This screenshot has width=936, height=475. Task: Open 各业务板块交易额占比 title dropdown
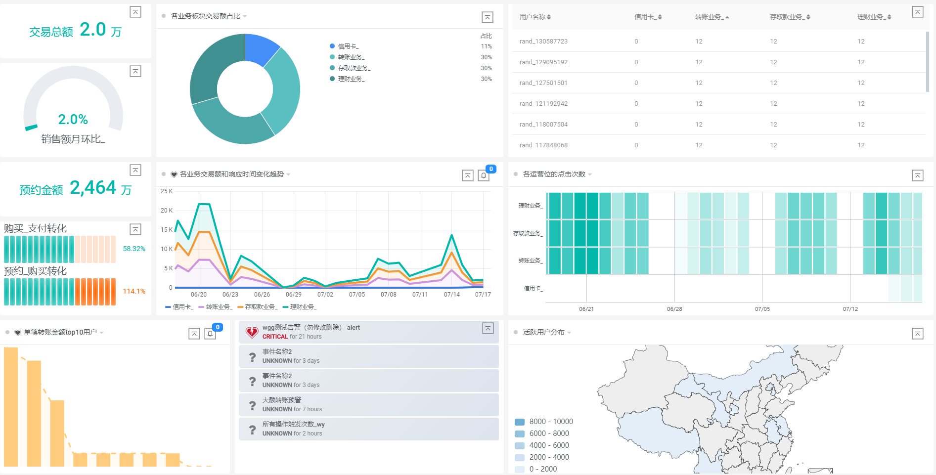[x=245, y=16]
